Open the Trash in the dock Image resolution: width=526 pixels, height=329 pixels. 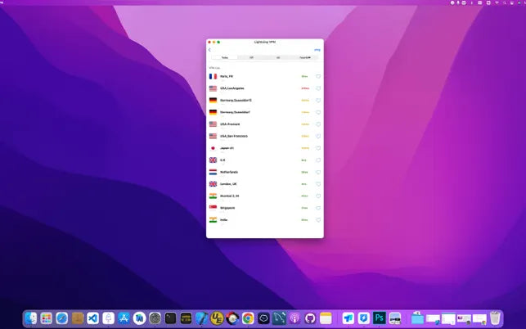tap(495, 318)
